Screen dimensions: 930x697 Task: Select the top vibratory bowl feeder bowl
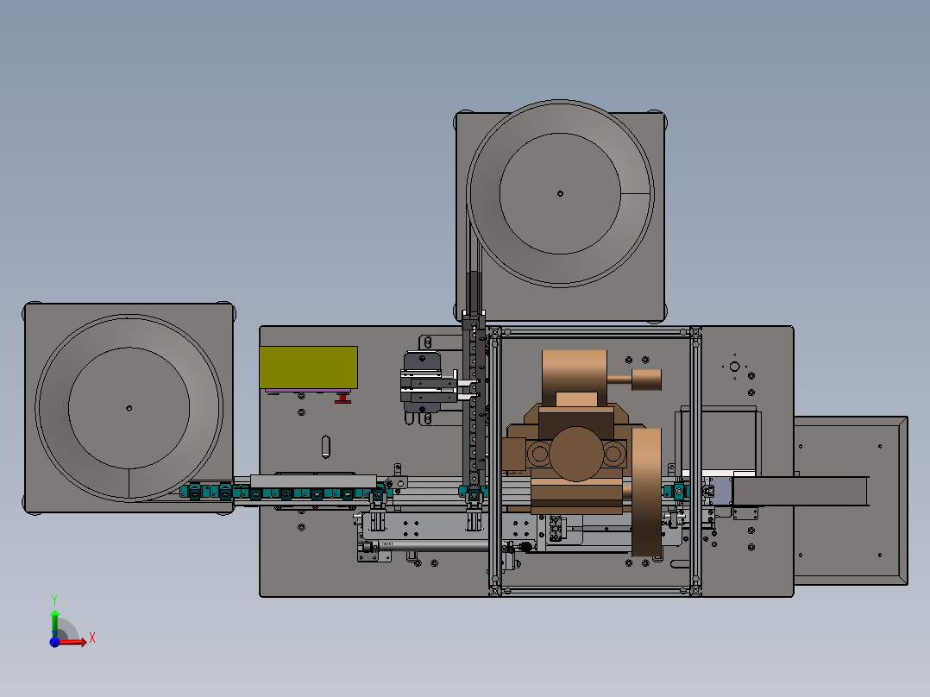coord(560,193)
